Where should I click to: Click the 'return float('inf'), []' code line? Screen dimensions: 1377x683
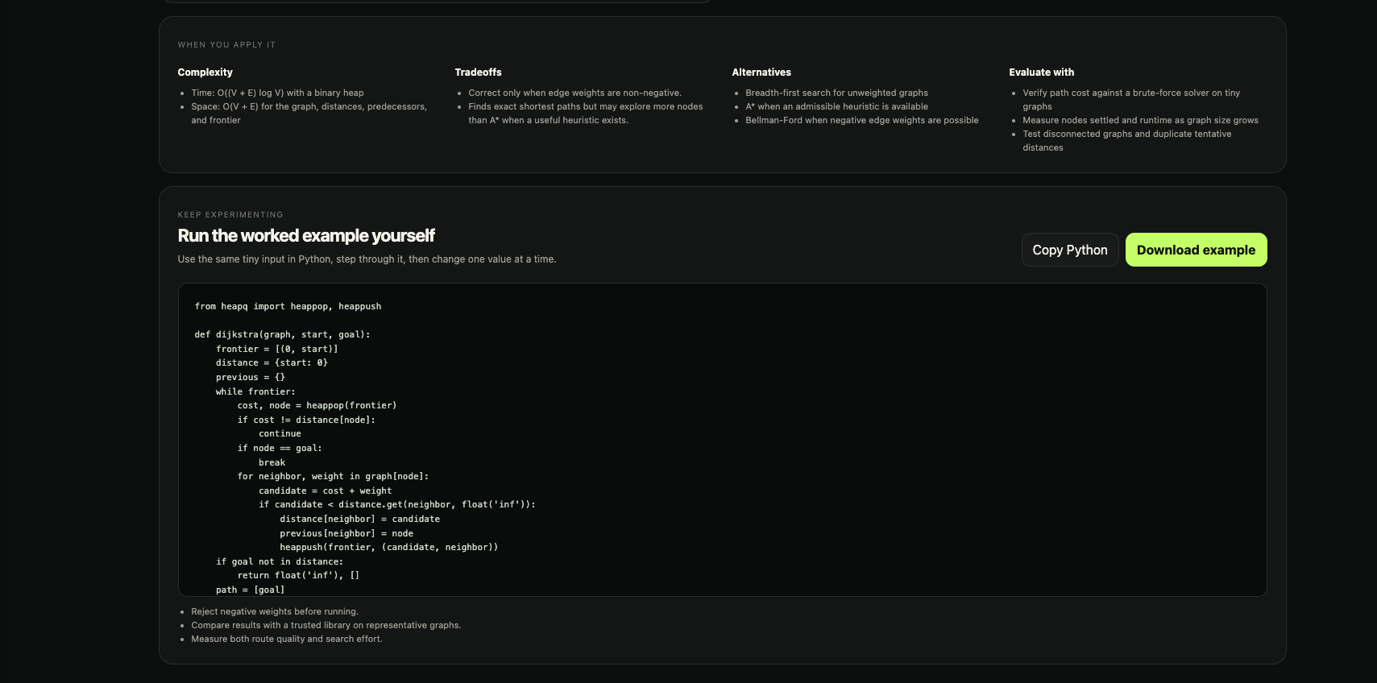pos(298,575)
